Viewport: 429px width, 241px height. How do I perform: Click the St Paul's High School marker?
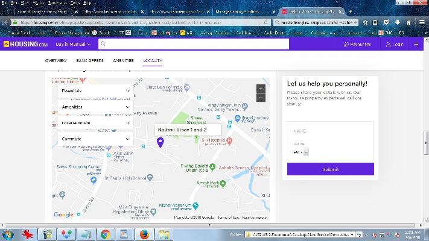[150, 178]
